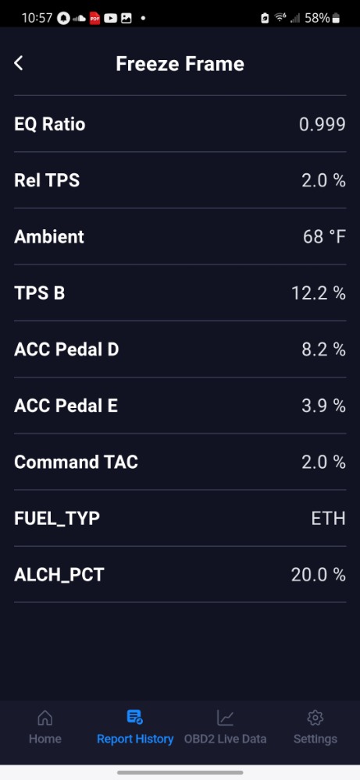
Task: Tap the PDF notification icon in status bar
Action: (94, 19)
